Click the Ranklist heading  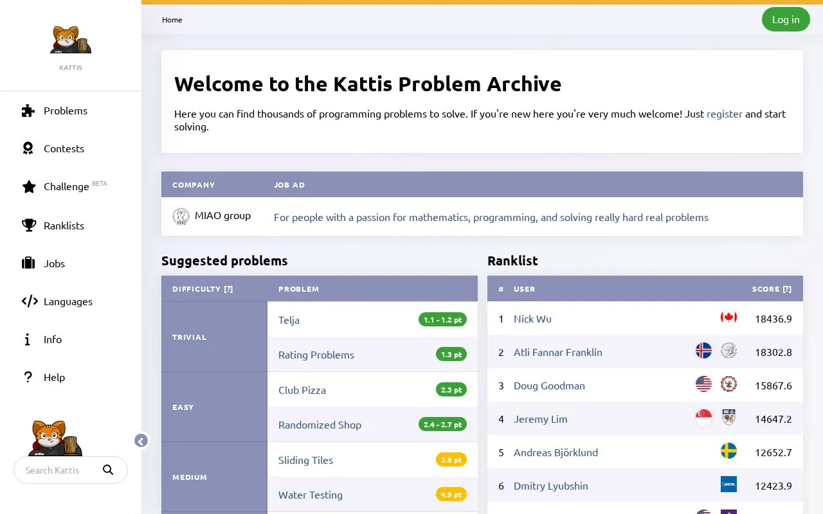pos(512,261)
